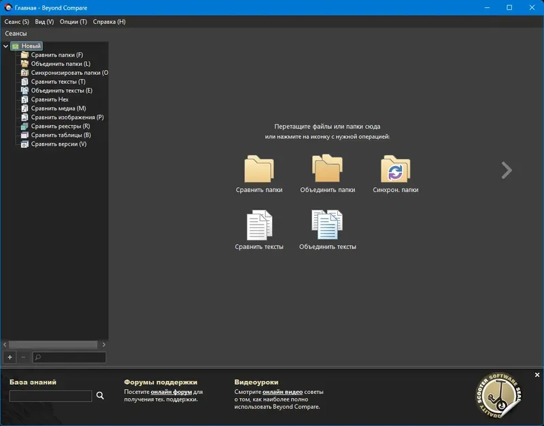Click the plus button below session tree

coord(10,357)
